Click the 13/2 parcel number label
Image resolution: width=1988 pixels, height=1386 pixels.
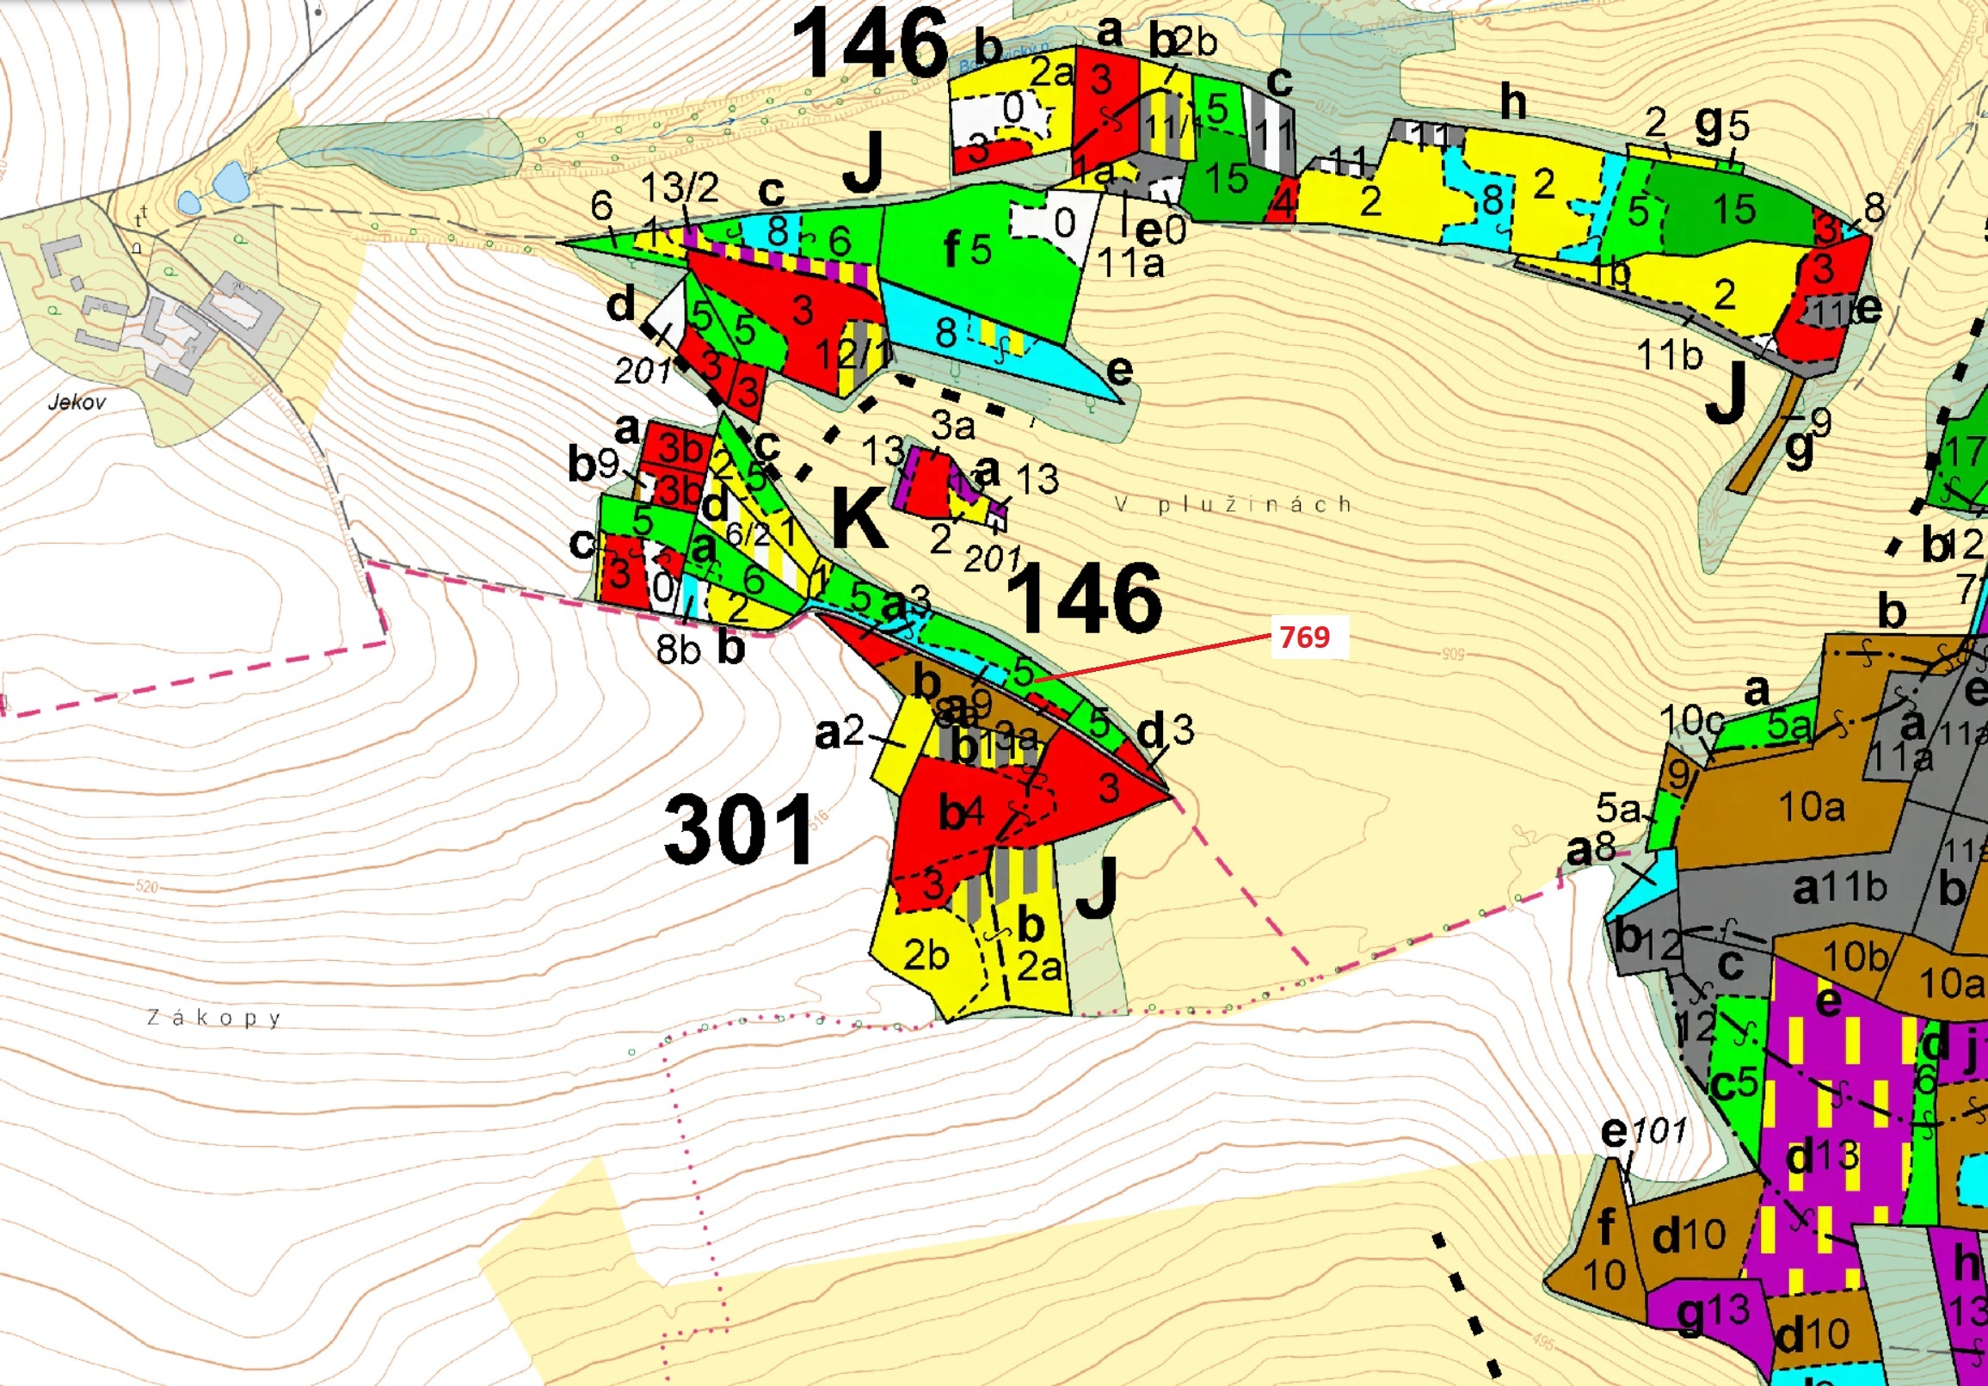[x=680, y=188]
